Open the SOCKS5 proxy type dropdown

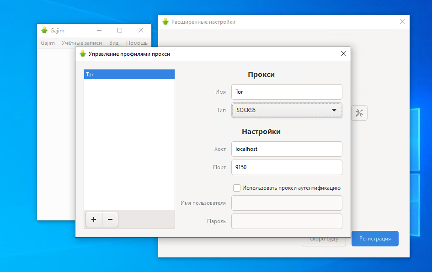pyautogui.click(x=287, y=110)
